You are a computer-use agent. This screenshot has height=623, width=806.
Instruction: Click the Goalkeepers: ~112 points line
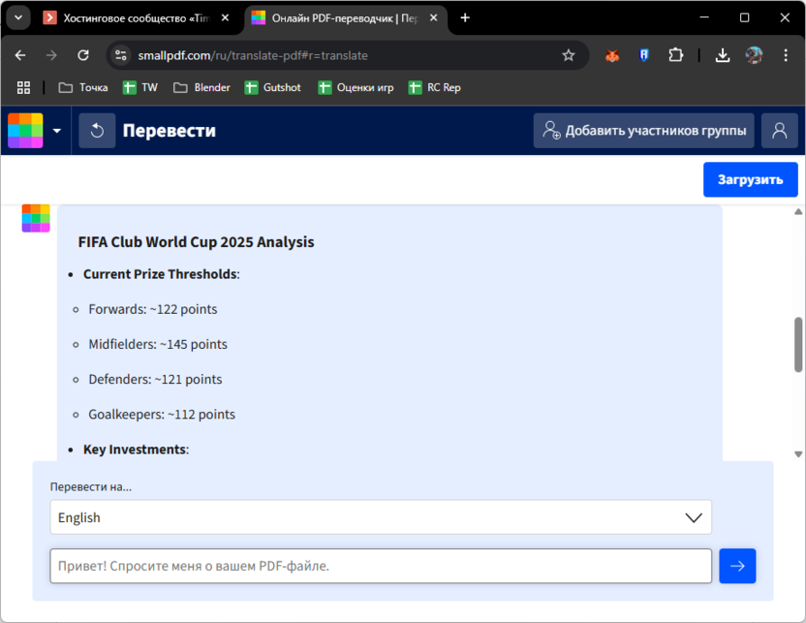point(162,415)
